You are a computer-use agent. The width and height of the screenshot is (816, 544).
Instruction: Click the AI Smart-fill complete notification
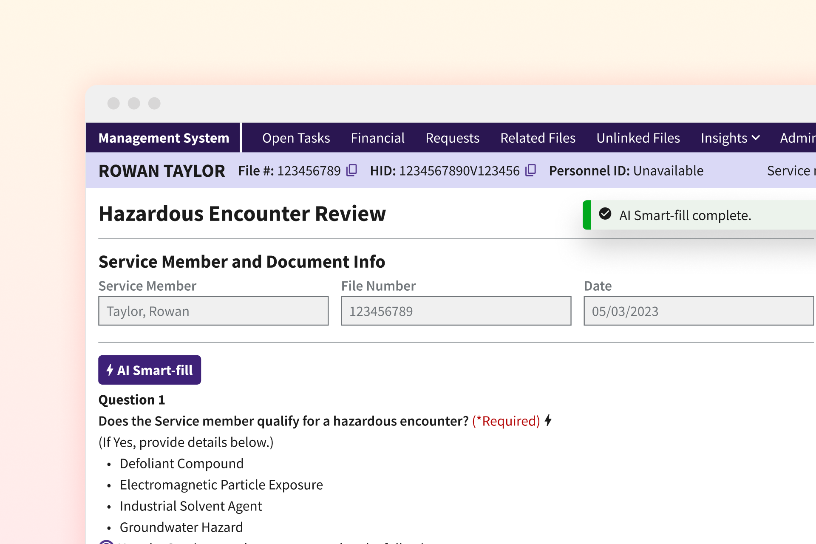700,215
